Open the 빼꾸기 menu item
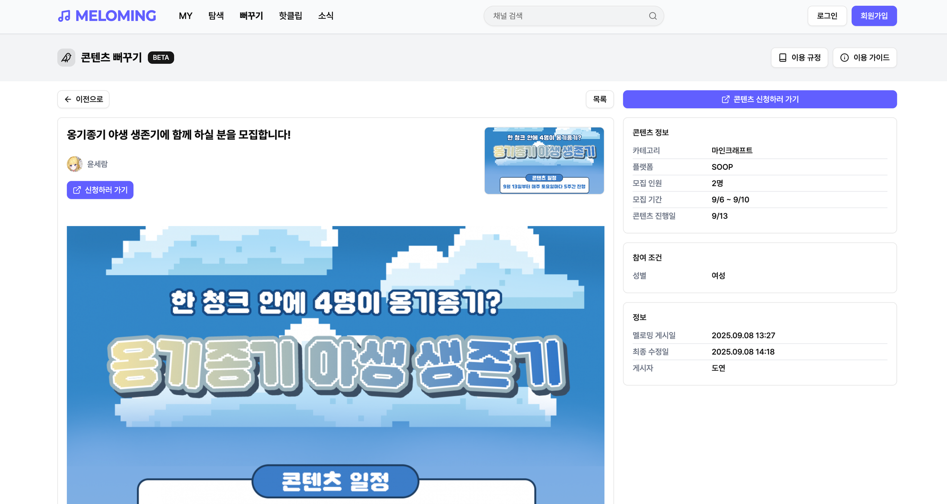The height and width of the screenshot is (504, 947). point(251,16)
